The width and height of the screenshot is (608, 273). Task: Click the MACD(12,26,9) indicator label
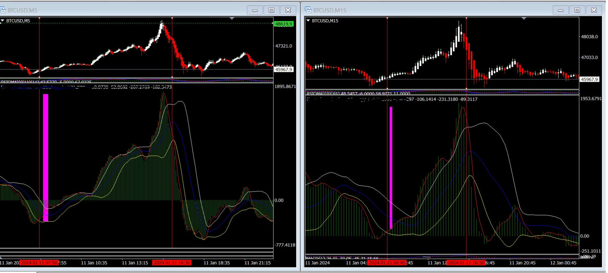342,258
